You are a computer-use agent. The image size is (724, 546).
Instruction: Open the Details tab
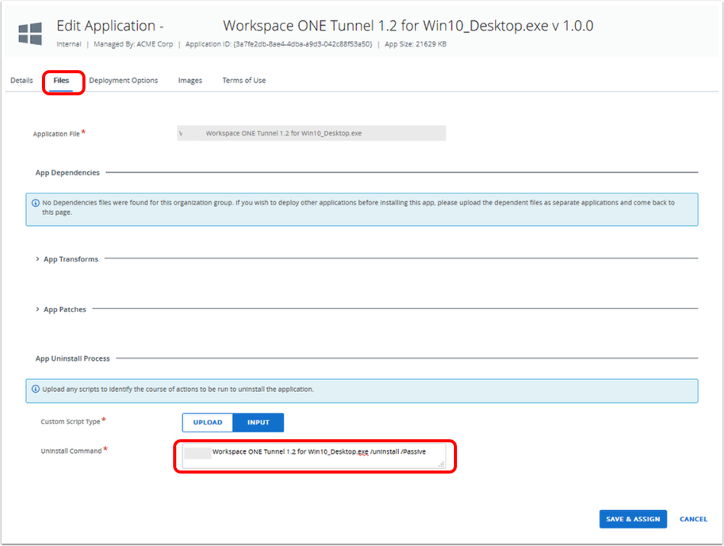click(21, 80)
